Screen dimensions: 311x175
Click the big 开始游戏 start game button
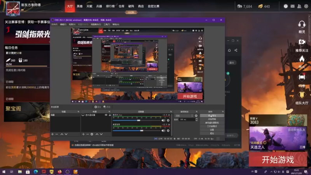278,159
